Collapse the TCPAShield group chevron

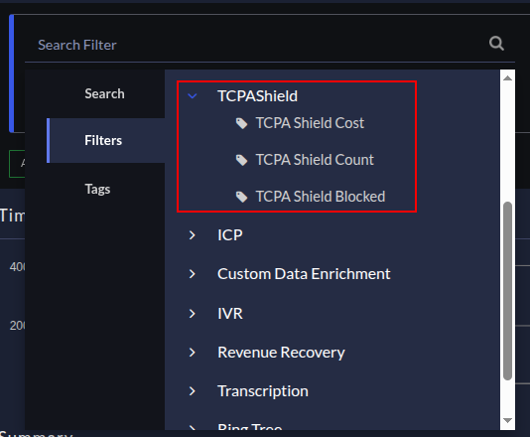pyautogui.click(x=193, y=96)
